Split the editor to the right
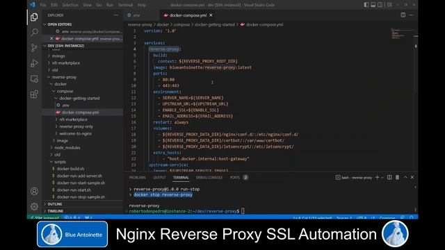This screenshot has height=250, width=445. pyautogui.click(x=403, y=15)
